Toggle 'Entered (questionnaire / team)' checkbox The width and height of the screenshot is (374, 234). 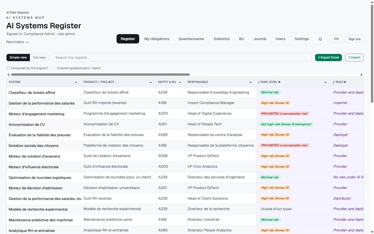(54, 68)
